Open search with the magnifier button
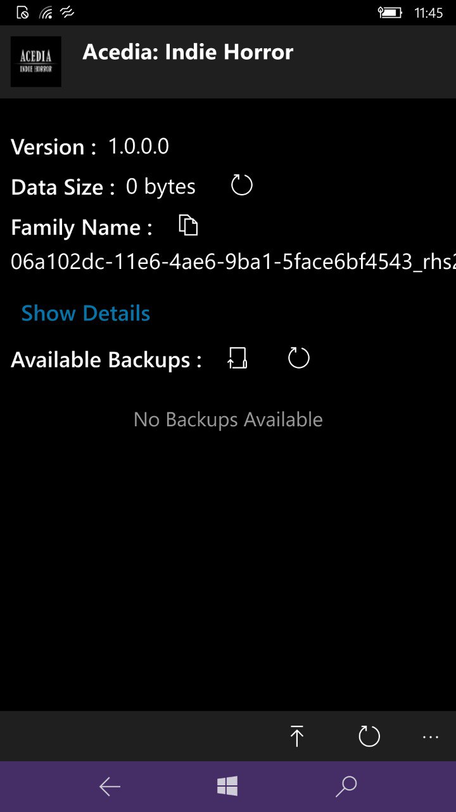 click(x=346, y=787)
